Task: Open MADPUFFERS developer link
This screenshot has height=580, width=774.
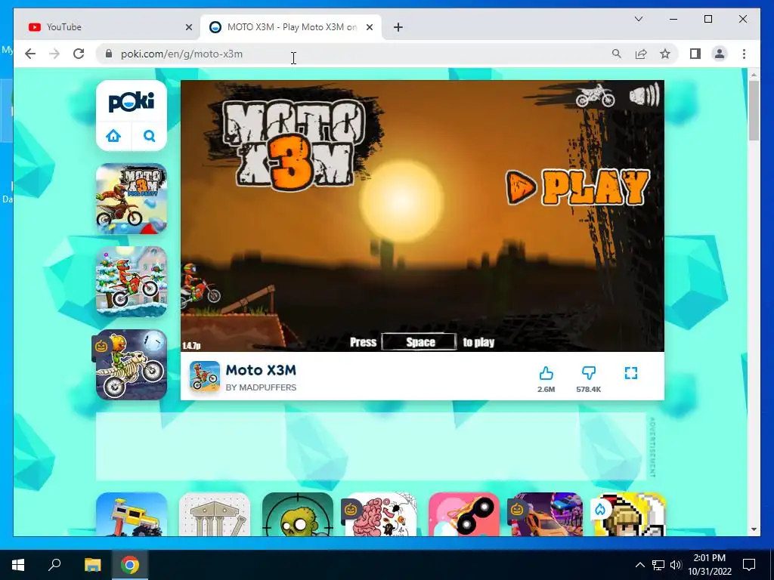Action: pos(261,387)
